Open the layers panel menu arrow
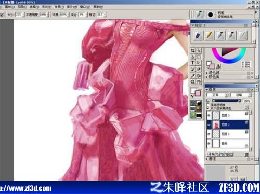260x194 pixels. [252, 90]
